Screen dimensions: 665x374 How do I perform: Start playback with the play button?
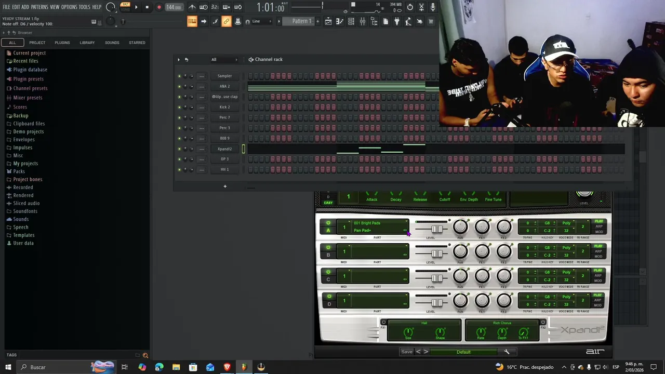136,7
